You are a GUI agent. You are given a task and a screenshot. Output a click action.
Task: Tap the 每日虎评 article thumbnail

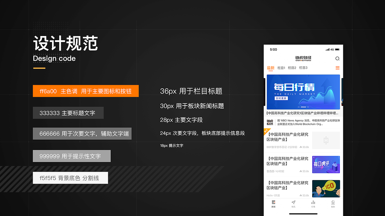tap(326, 164)
